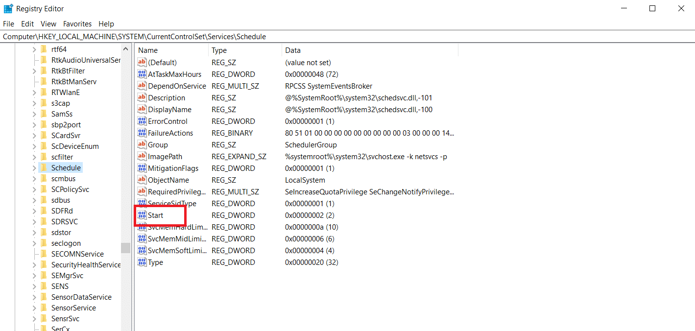695x331 pixels.
Task: Click the SchedulerGroup data cell
Action: [x=311, y=145]
